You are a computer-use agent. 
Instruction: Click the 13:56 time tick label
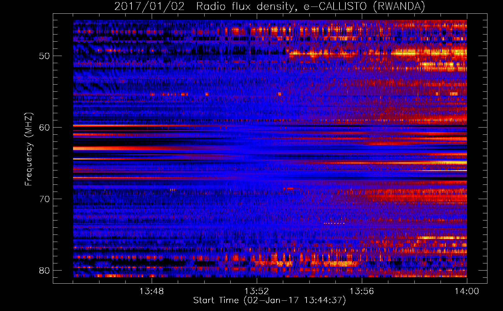pyautogui.click(x=362, y=291)
